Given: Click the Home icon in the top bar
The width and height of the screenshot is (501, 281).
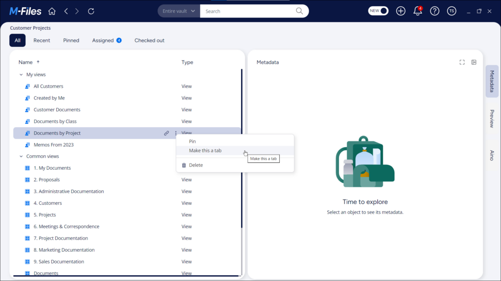Looking at the screenshot, I should pyautogui.click(x=52, y=11).
